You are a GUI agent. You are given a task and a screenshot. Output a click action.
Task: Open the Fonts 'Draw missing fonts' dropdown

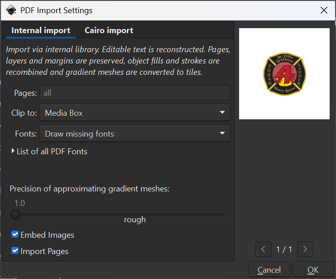134,133
